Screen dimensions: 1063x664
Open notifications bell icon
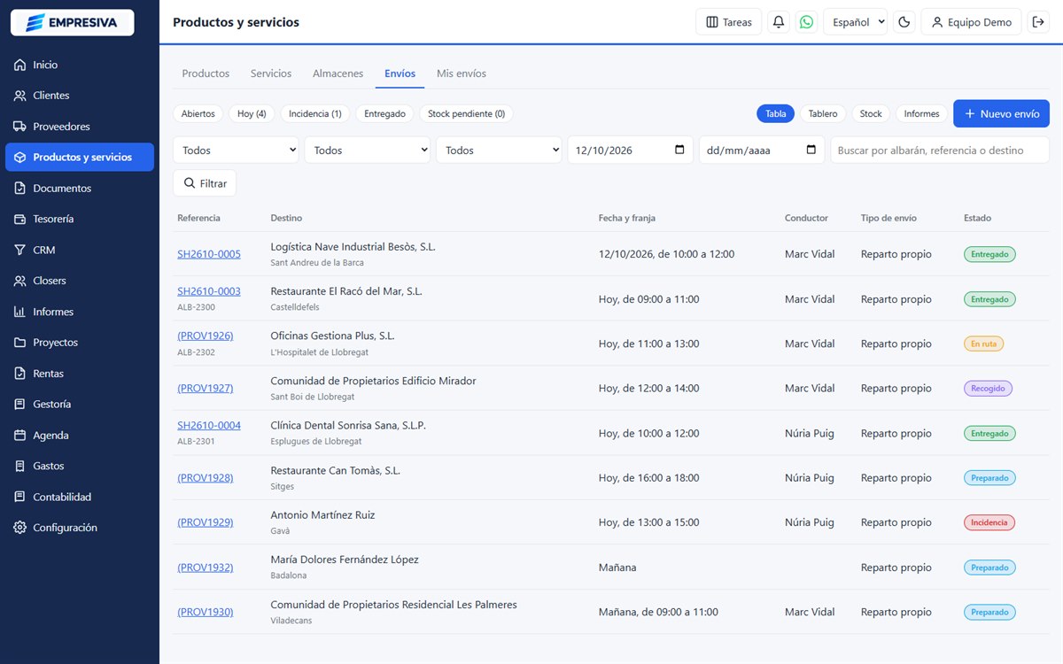click(779, 22)
